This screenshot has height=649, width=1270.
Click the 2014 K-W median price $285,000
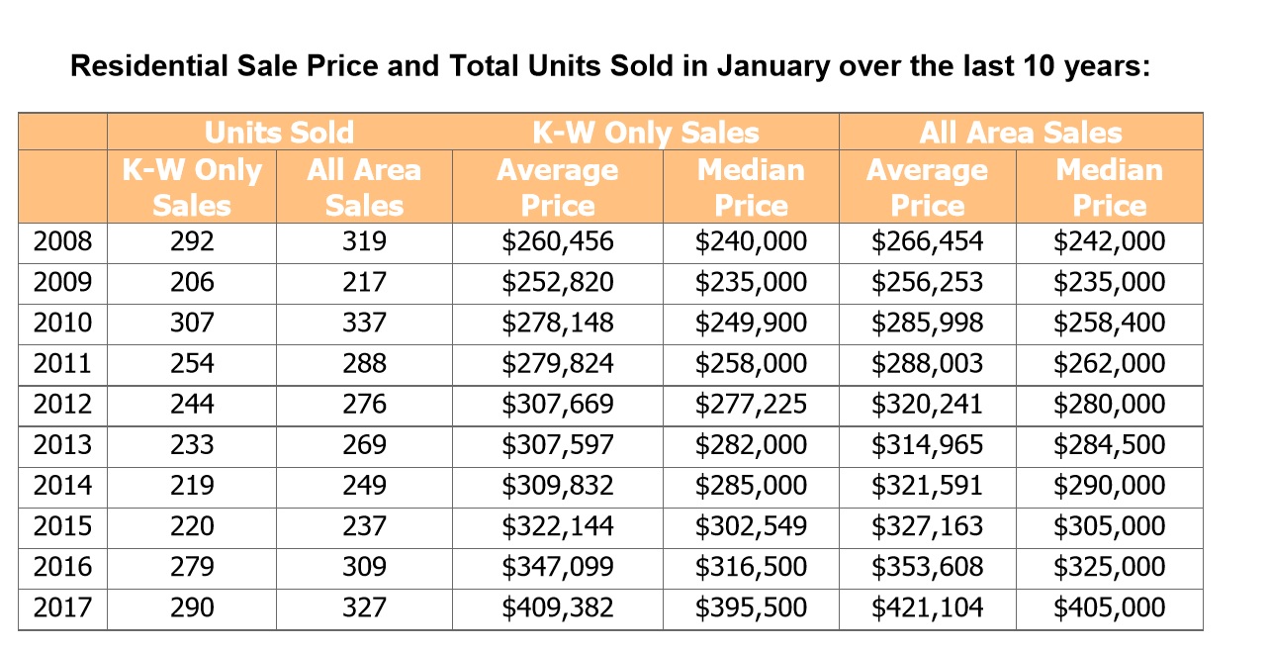pyautogui.click(x=751, y=486)
